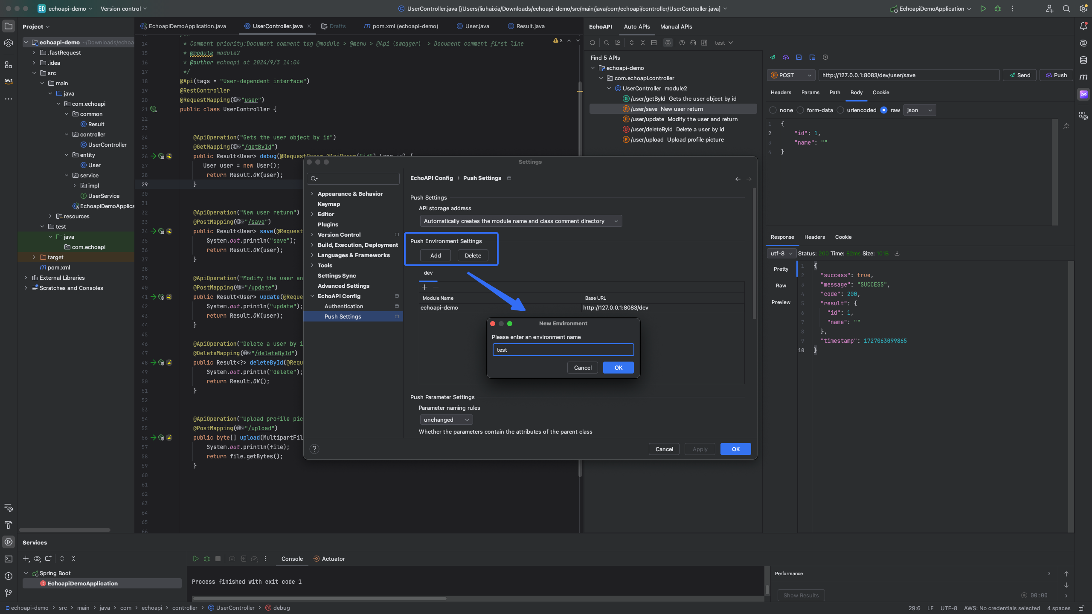The height and width of the screenshot is (614, 1092).
Task: Select the raw body radio
Action: pos(884,110)
